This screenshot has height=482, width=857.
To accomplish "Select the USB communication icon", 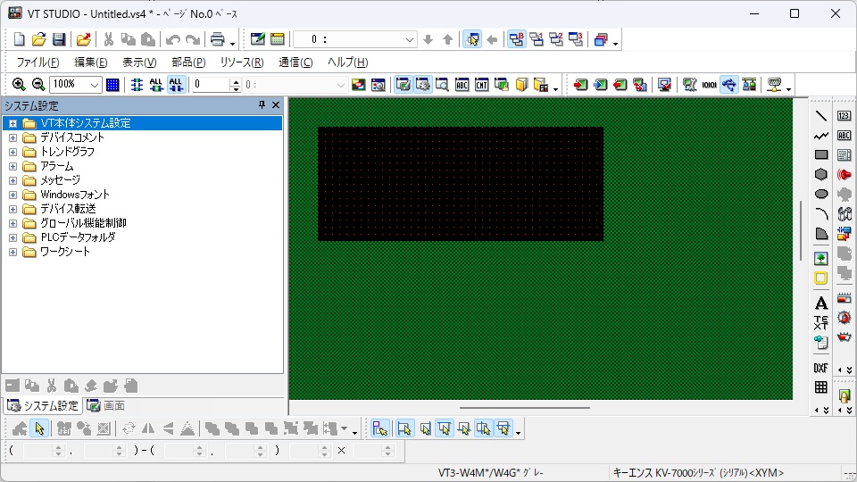I will click(x=729, y=85).
